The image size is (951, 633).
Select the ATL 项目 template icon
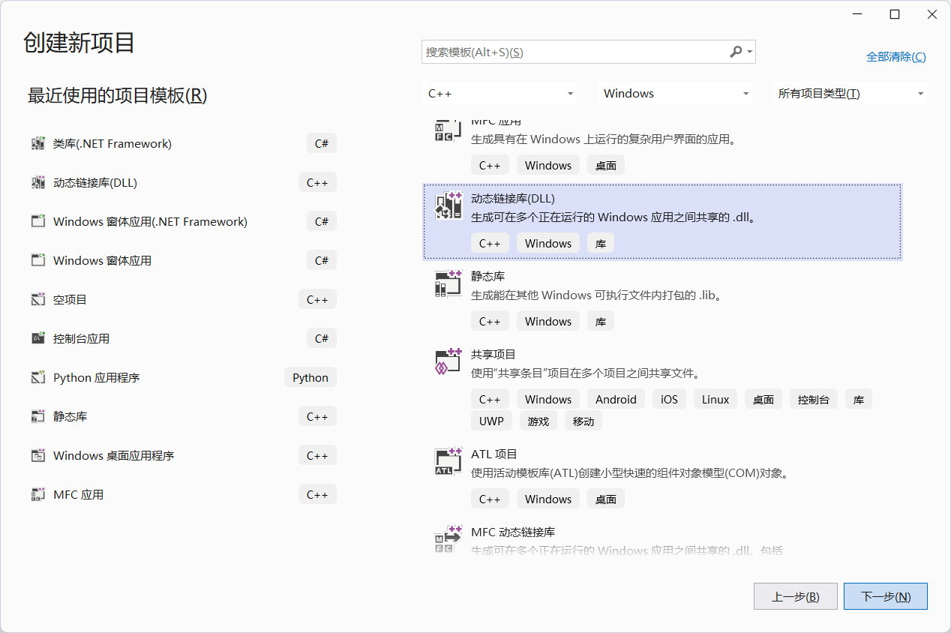pos(448,463)
